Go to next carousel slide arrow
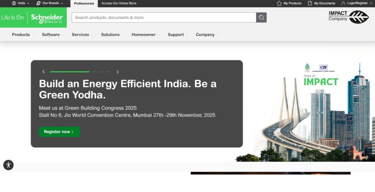The height and width of the screenshot is (192, 375). pos(118,72)
